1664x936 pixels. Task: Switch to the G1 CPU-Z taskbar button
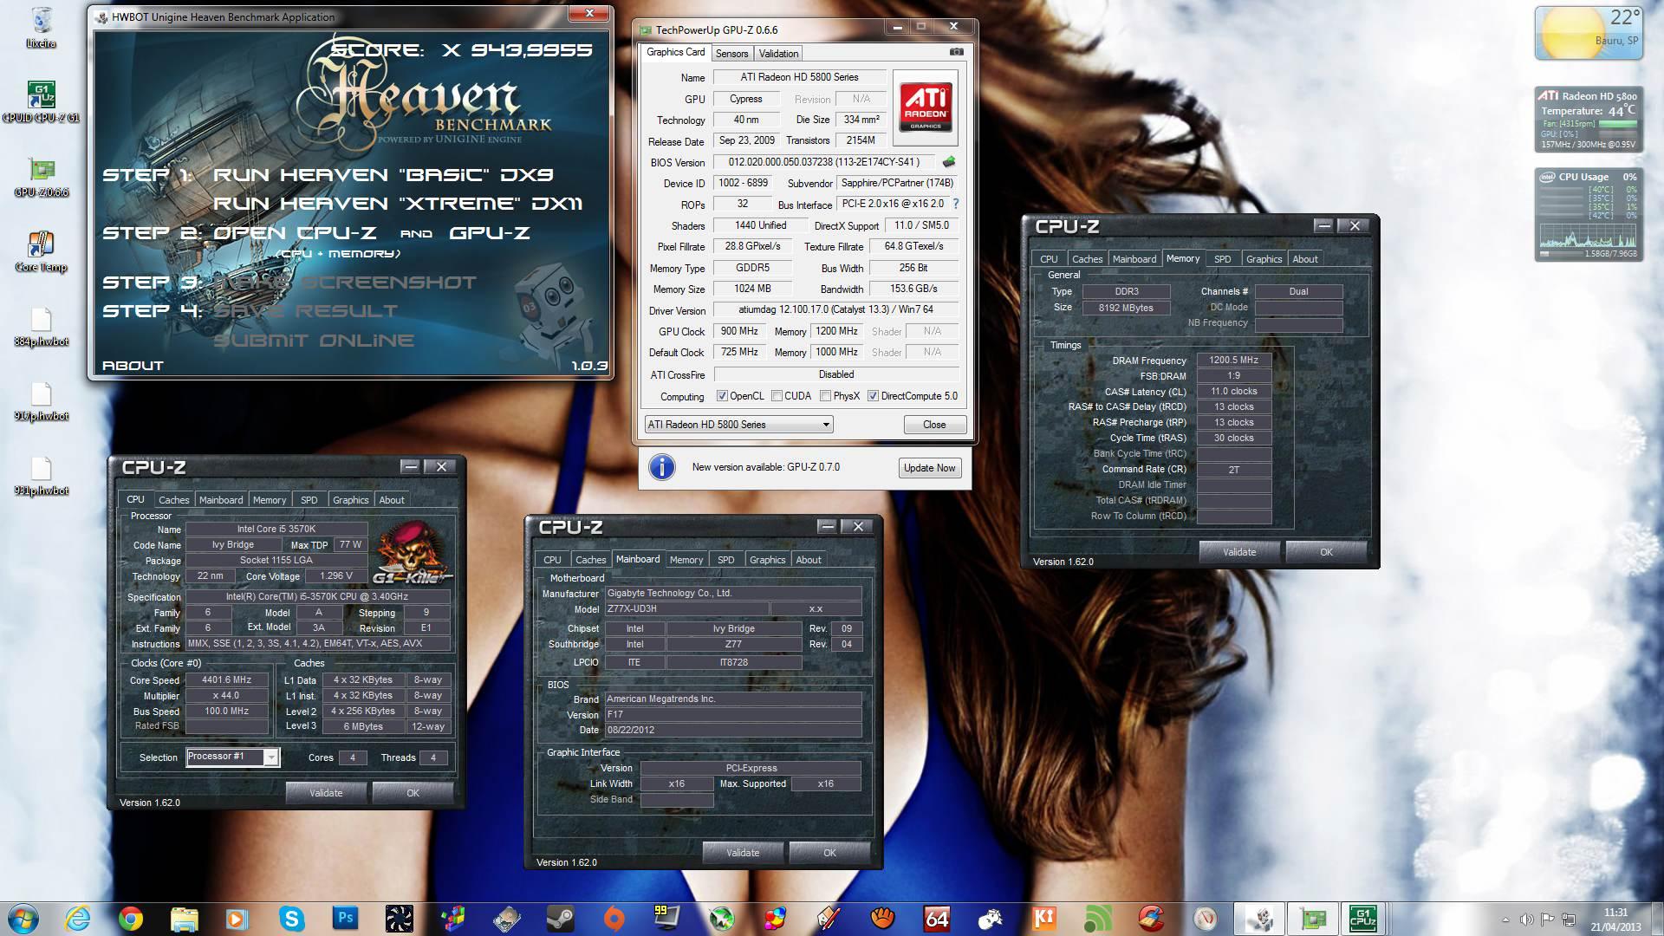click(1364, 919)
